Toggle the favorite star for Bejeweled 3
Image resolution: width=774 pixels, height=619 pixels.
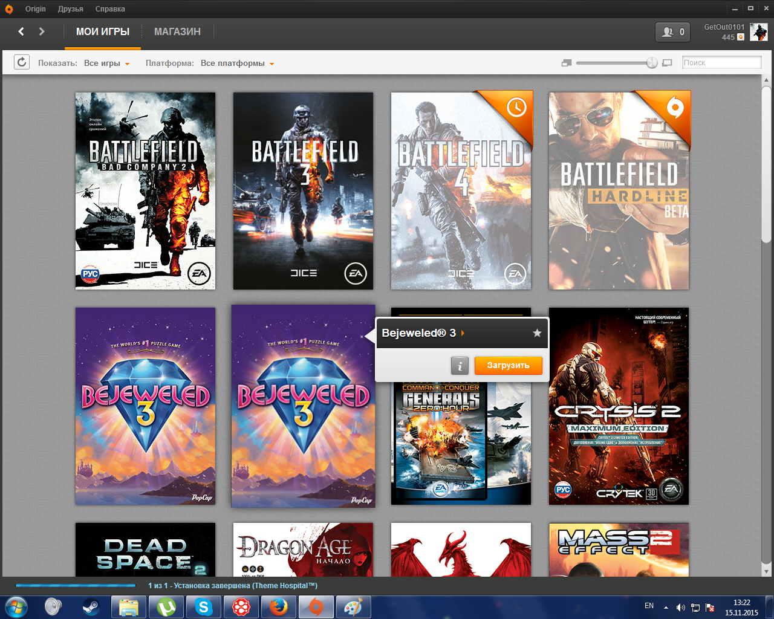536,333
